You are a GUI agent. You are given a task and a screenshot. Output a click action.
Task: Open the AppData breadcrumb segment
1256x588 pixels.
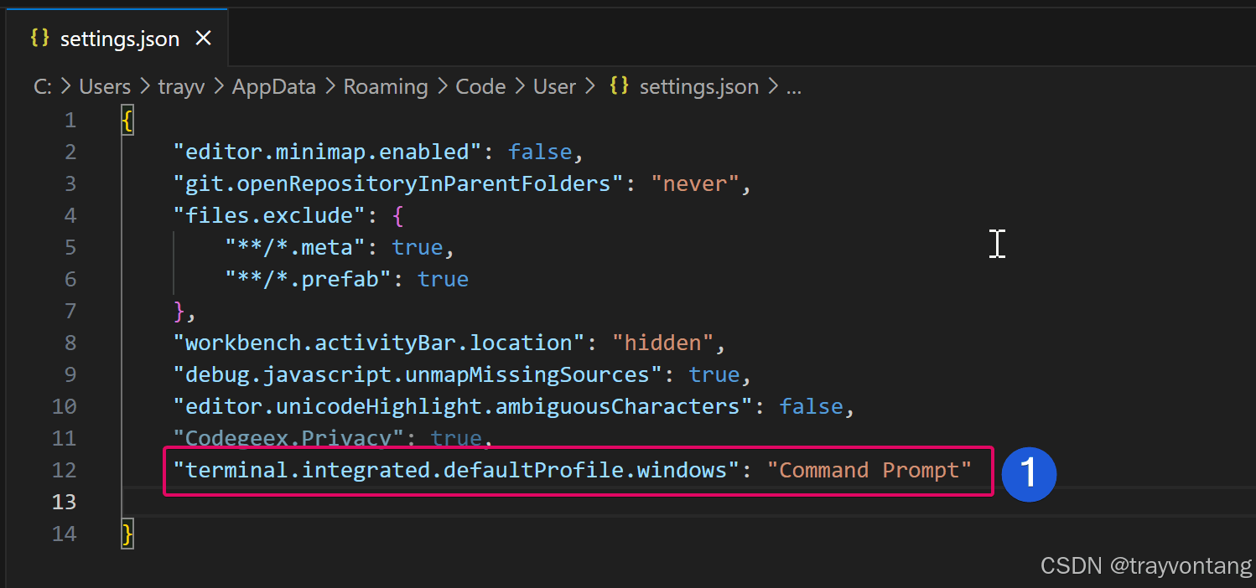[274, 87]
